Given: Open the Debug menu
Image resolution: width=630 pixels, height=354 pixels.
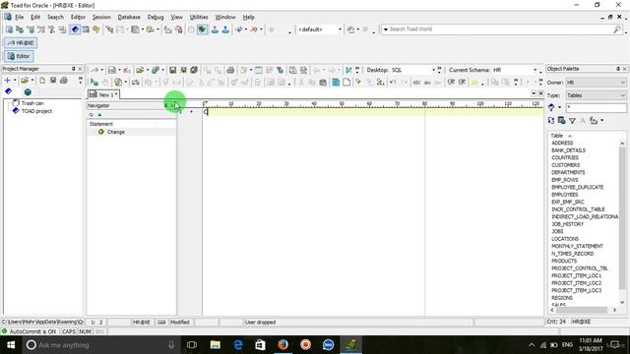Looking at the screenshot, I should pyautogui.click(x=156, y=18).
